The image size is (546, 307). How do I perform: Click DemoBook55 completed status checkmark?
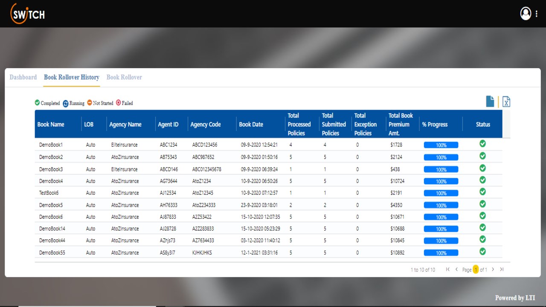pyautogui.click(x=482, y=252)
